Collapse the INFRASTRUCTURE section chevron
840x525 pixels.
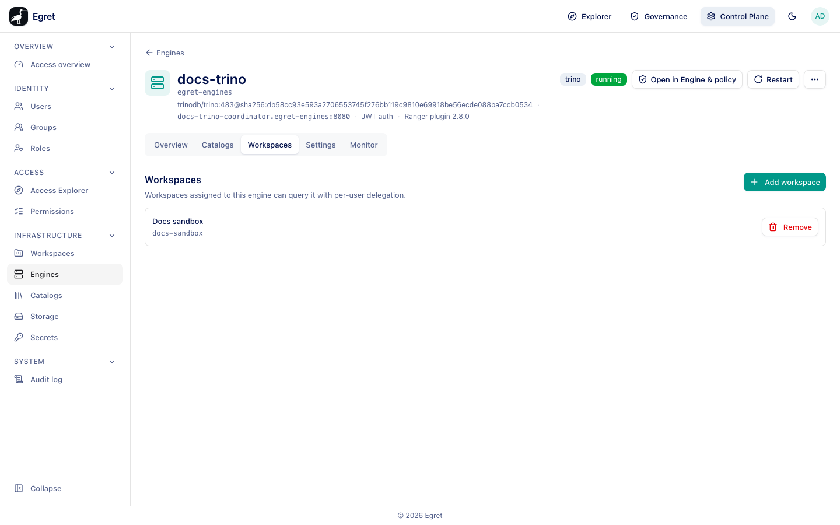[x=112, y=236]
